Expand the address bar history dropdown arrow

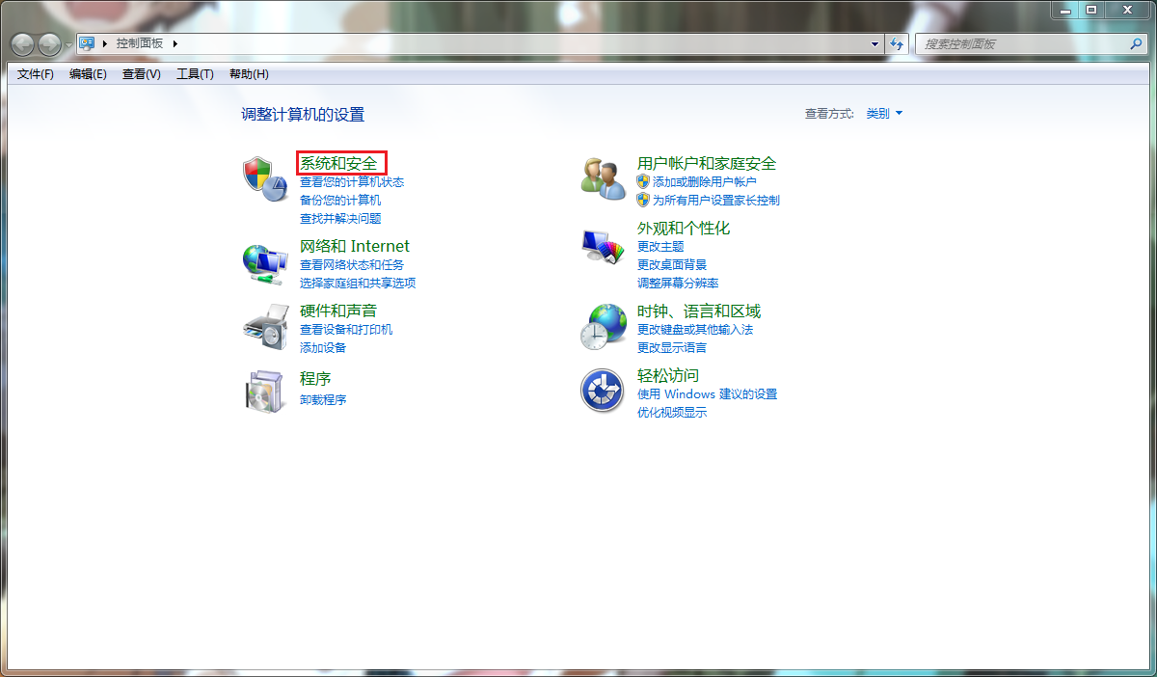click(874, 43)
